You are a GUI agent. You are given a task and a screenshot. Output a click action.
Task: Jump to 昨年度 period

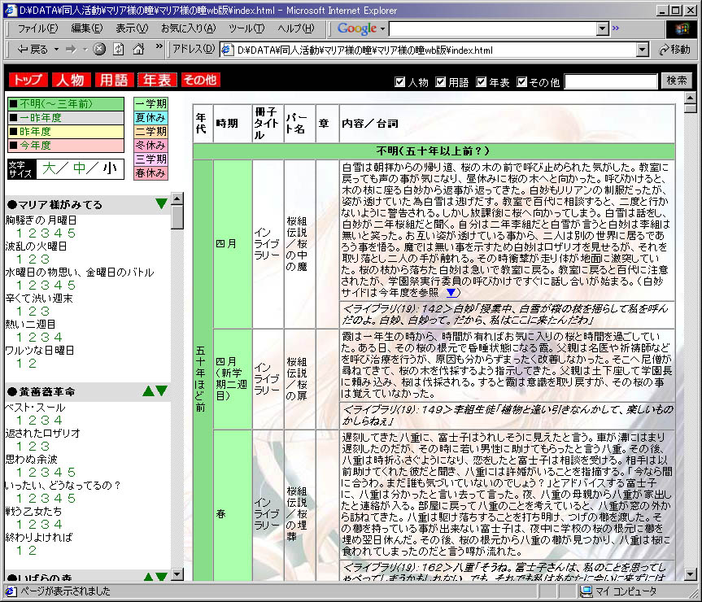pyautogui.click(x=66, y=132)
